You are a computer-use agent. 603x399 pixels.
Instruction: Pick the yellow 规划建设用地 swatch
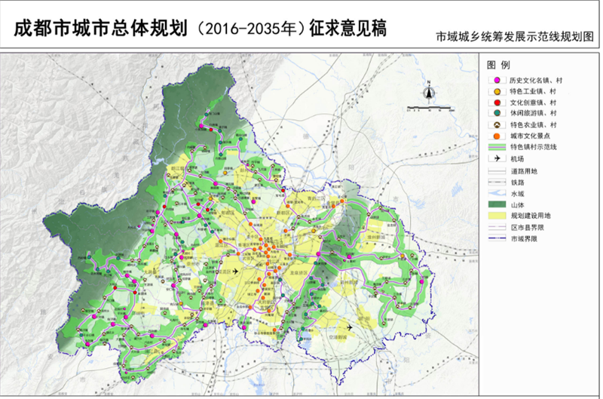(496, 217)
